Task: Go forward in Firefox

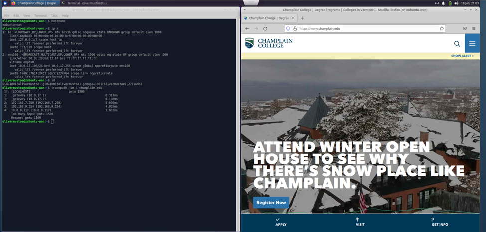Action: point(256,28)
